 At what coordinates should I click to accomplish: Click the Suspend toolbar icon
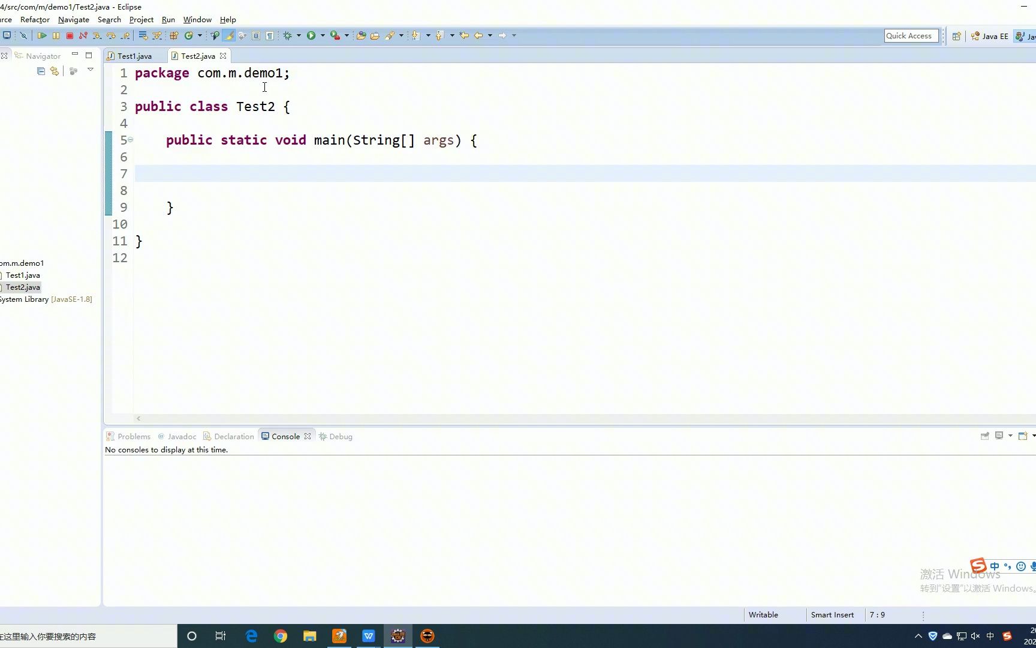[x=56, y=36]
